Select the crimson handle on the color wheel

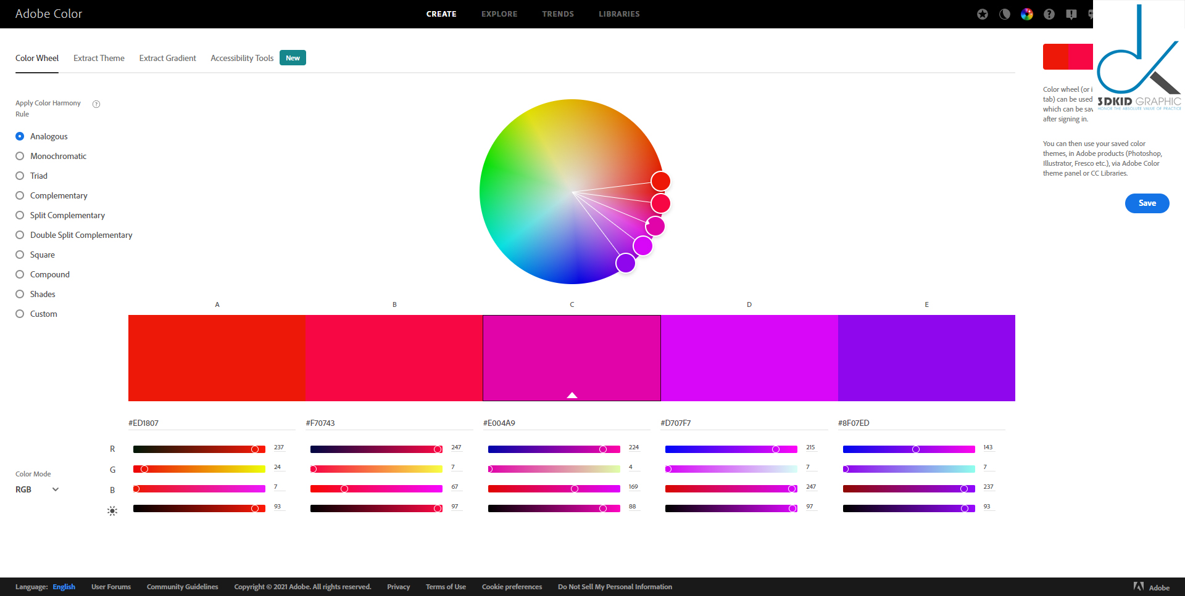coord(660,203)
